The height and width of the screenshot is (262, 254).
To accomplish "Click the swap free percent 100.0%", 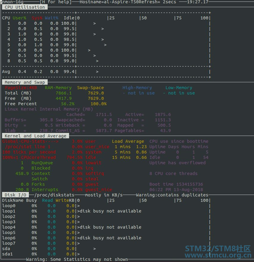I will (x=99, y=104).
